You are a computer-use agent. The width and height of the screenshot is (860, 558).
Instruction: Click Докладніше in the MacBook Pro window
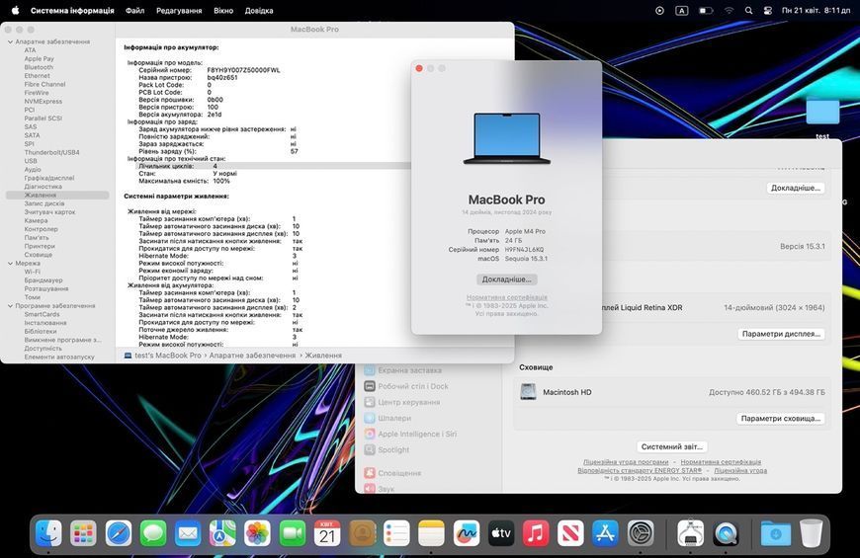(x=506, y=279)
